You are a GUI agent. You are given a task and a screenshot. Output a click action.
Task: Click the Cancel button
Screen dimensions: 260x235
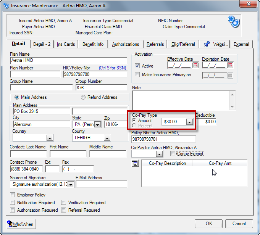click(239, 224)
